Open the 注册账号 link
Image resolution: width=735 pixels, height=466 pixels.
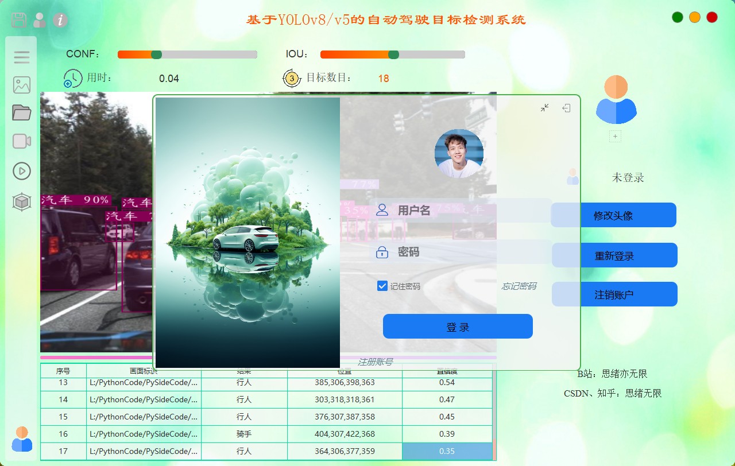coord(375,362)
